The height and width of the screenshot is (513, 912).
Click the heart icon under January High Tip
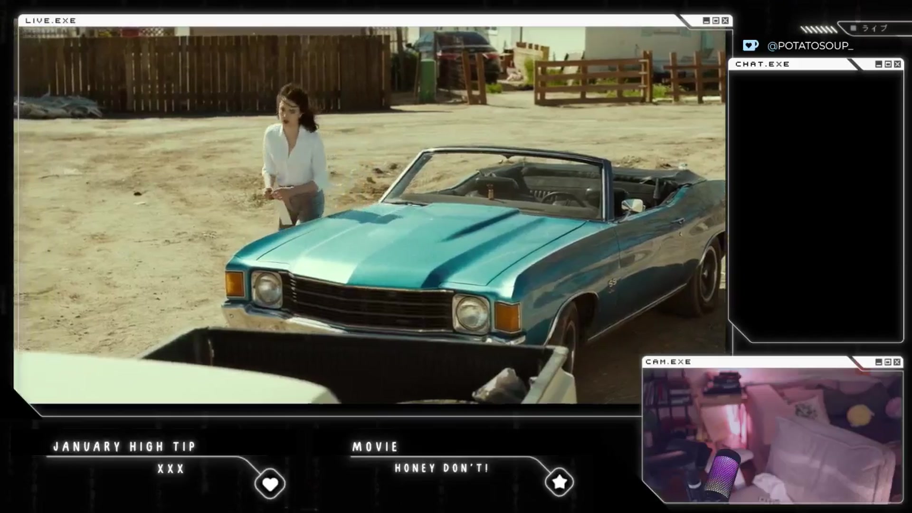pyautogui.click(x=270, y=484)
